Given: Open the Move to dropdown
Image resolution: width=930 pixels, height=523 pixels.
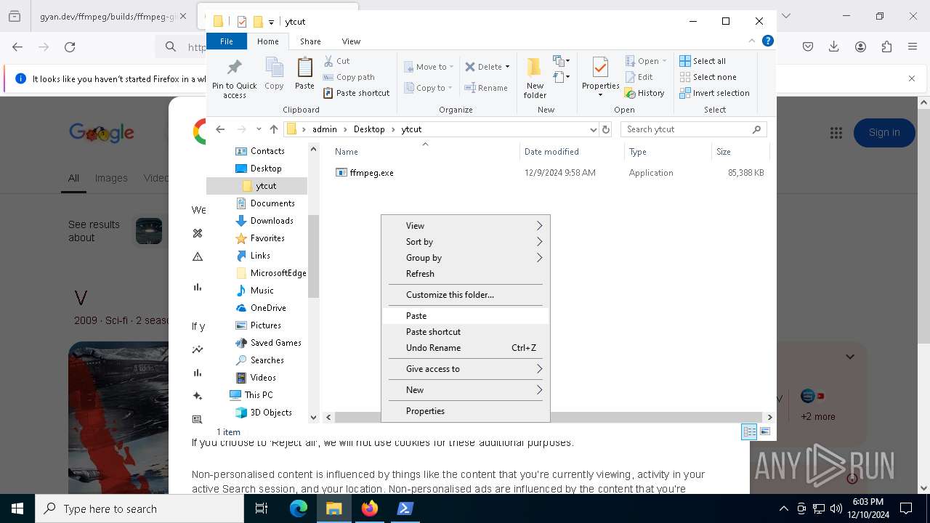Looking at the screenshot, I should [x=429, y=67].
